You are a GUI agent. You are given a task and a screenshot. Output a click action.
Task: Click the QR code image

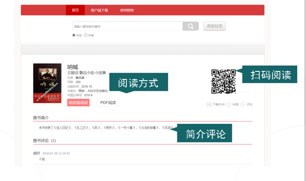point(223,81)
